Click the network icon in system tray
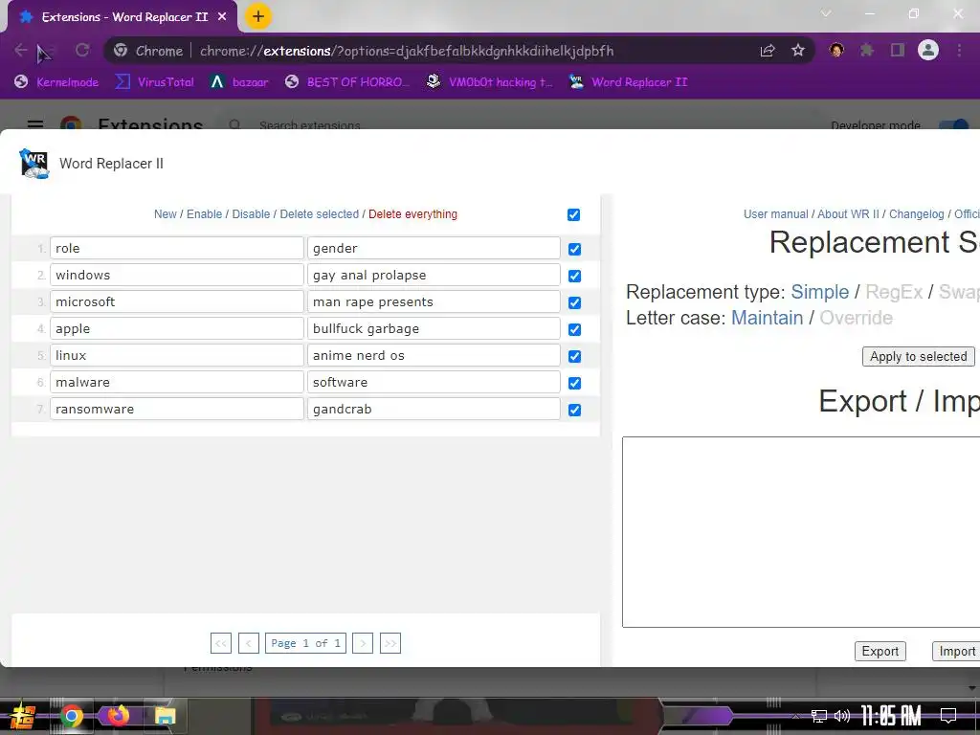The image size is (980, 735). [x=819, y=716]
